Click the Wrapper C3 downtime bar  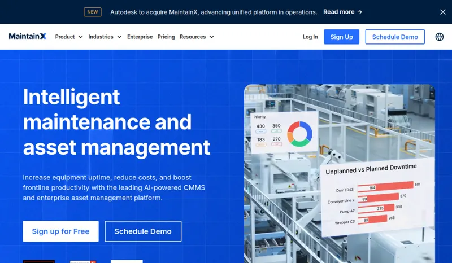pos(372,220)
